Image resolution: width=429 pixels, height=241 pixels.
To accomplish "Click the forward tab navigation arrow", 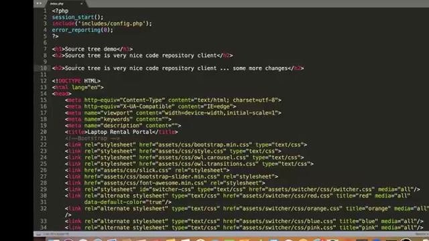I will click(41, 3).
